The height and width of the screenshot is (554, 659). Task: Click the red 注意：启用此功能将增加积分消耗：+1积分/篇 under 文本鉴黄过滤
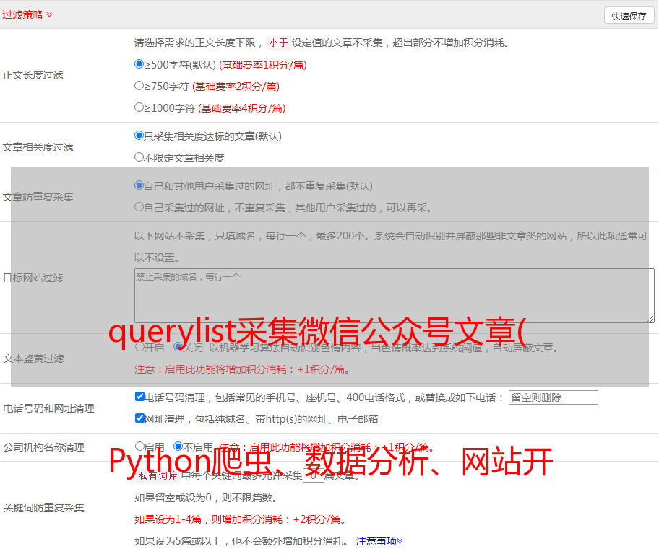(x=242, y=369)
